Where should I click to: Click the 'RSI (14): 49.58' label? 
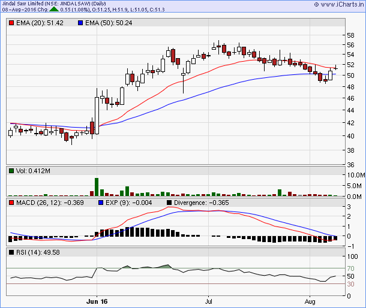pyautogui.click(x=38, y=252)
